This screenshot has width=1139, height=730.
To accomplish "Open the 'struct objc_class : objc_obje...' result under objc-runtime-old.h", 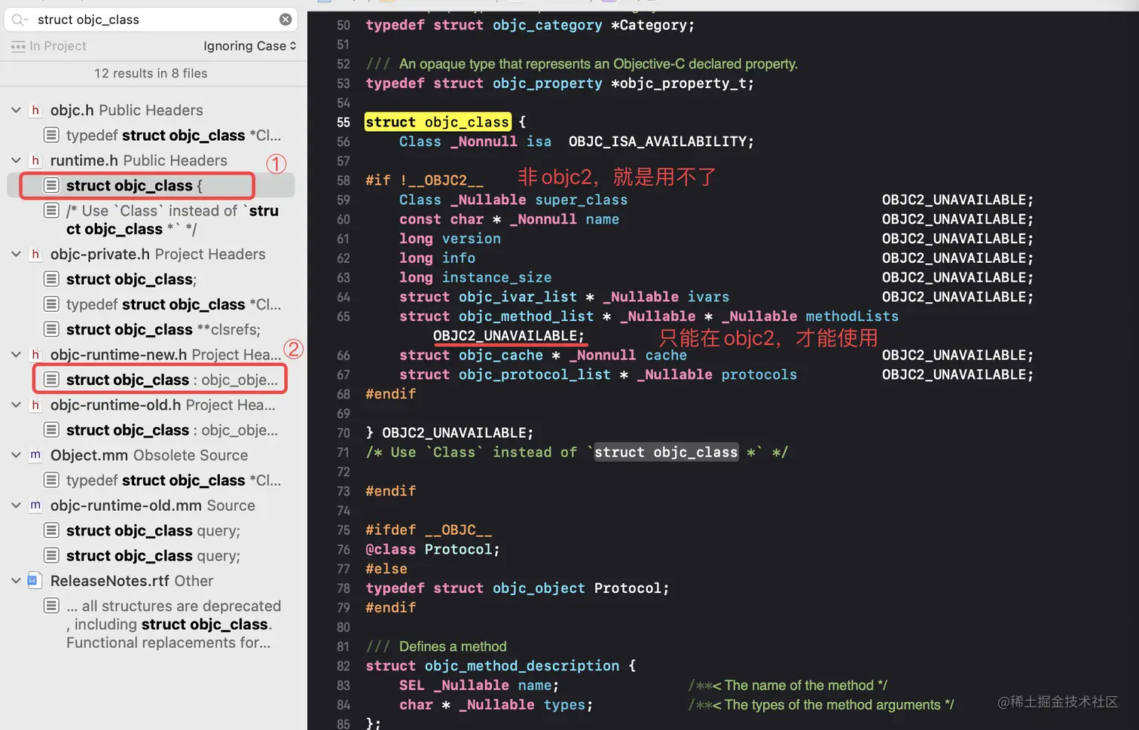I will pos(172,430).
